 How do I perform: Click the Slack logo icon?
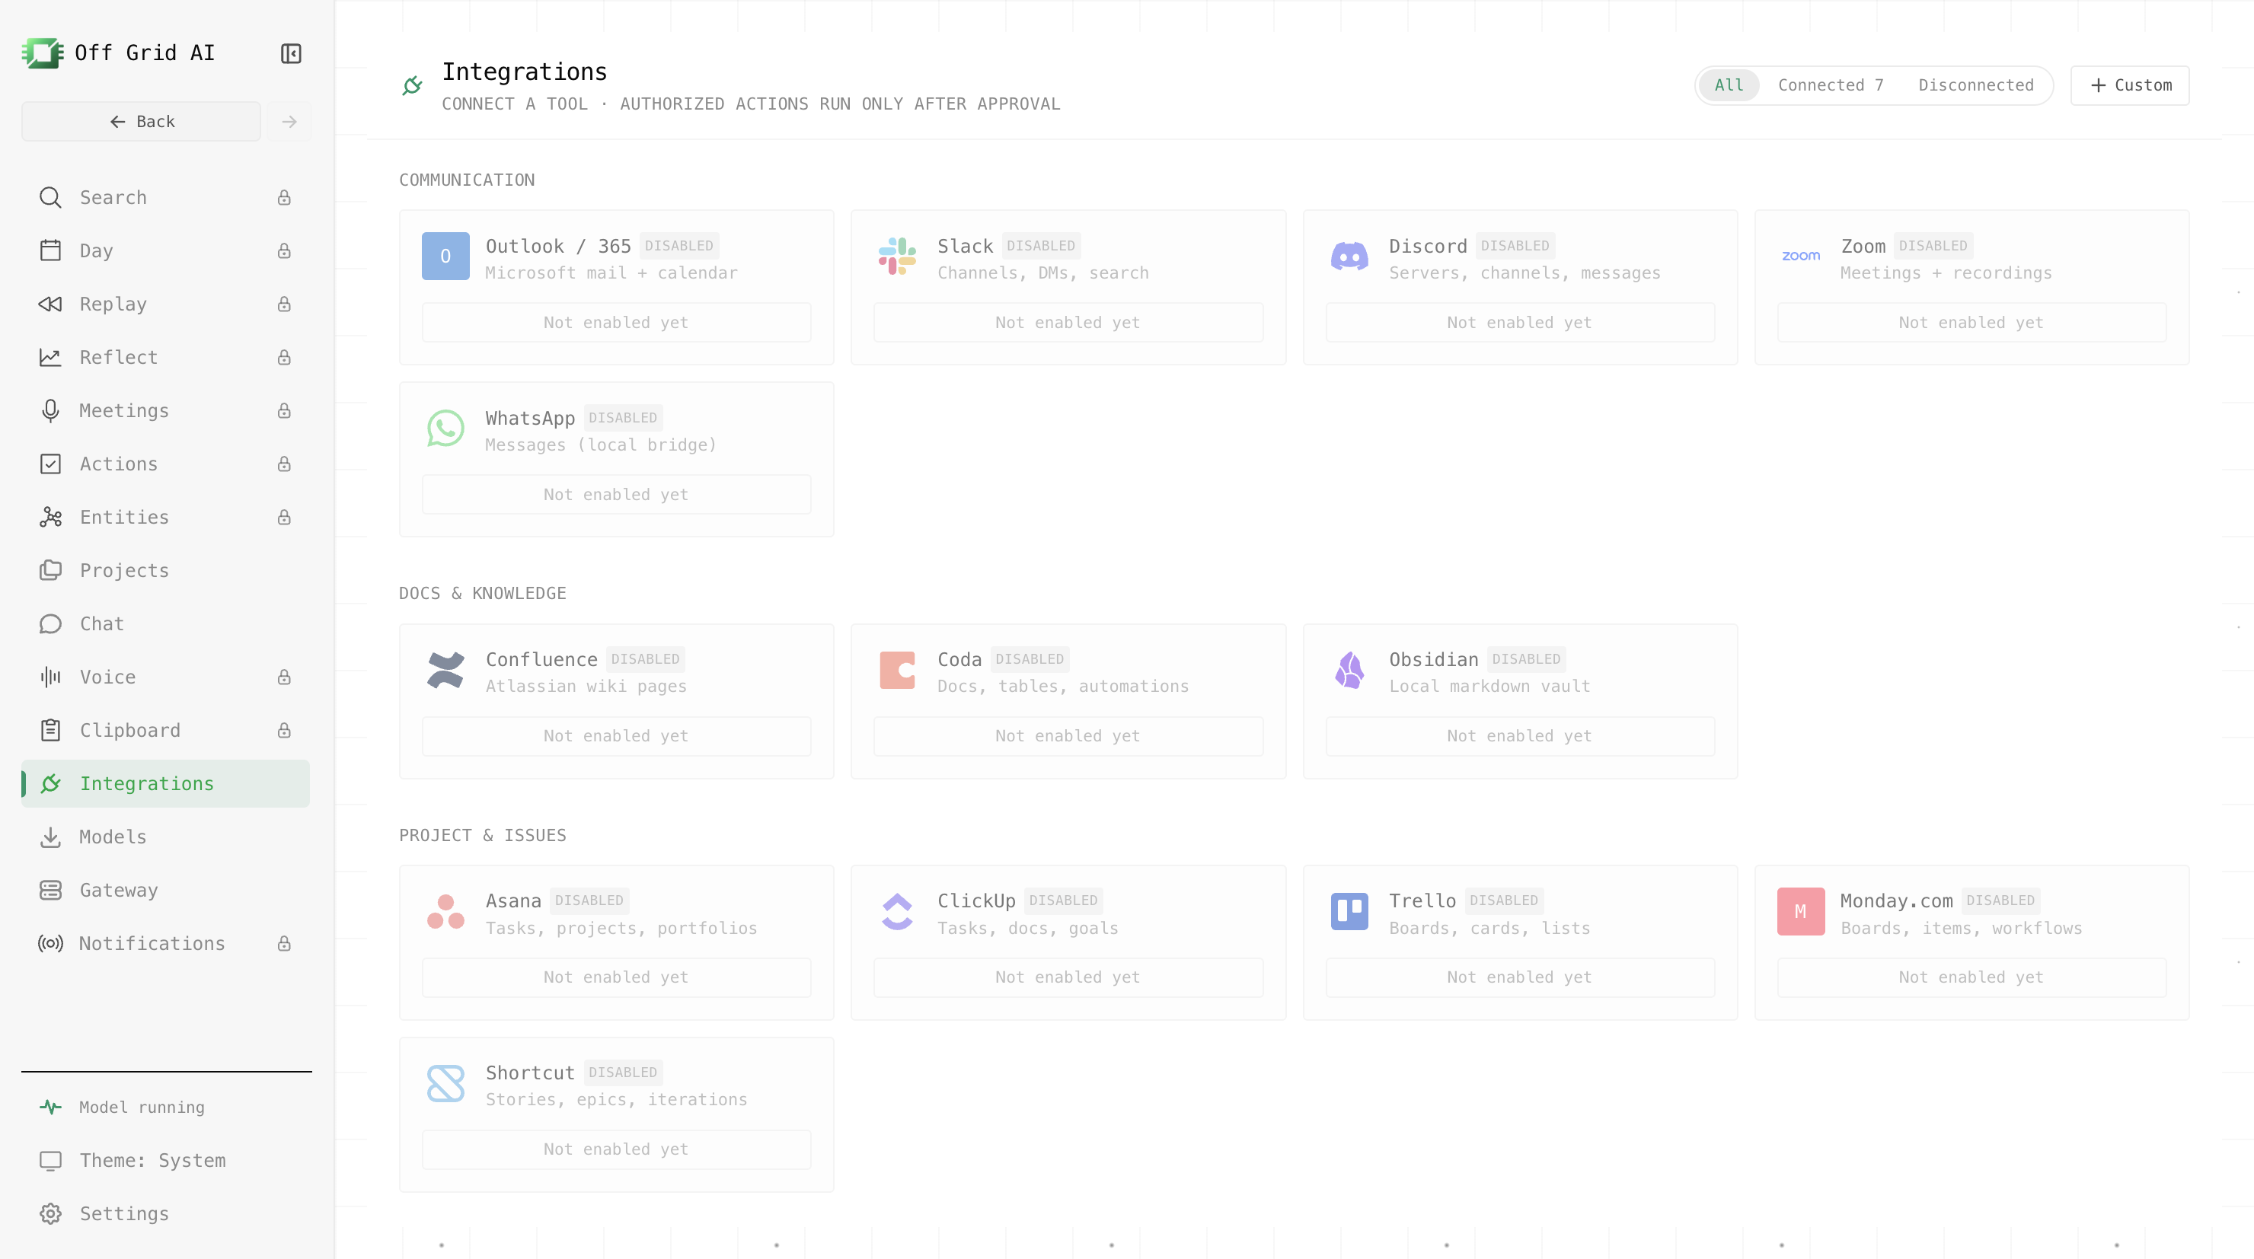coord(897,256)
